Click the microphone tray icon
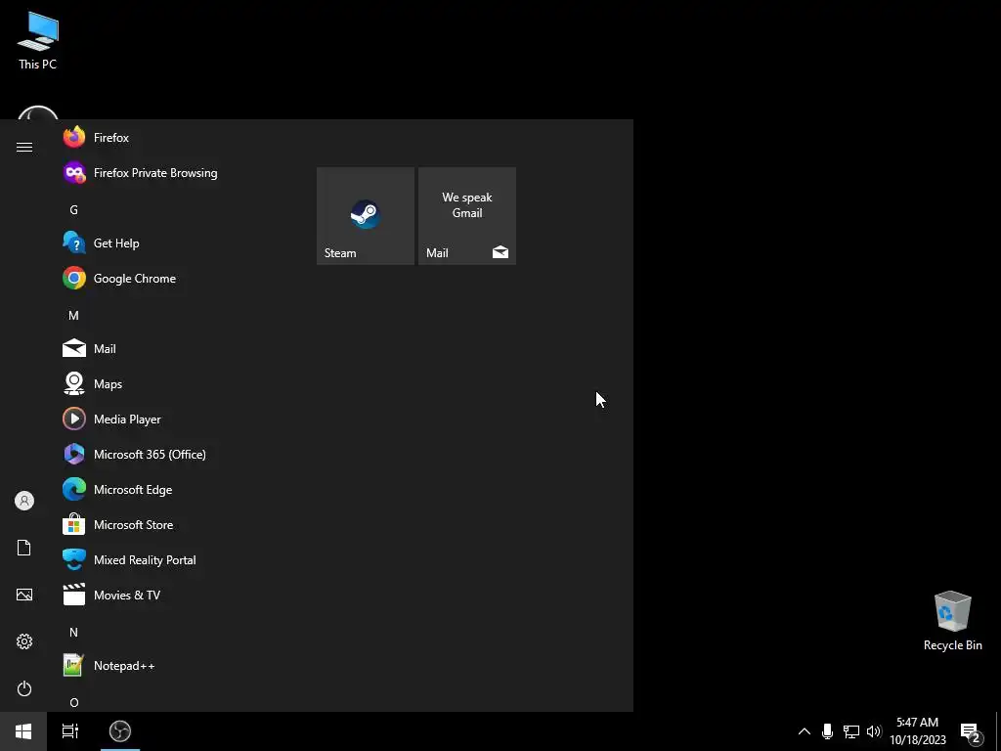The height and width of the screenshot is (751, 1001). 827,731
